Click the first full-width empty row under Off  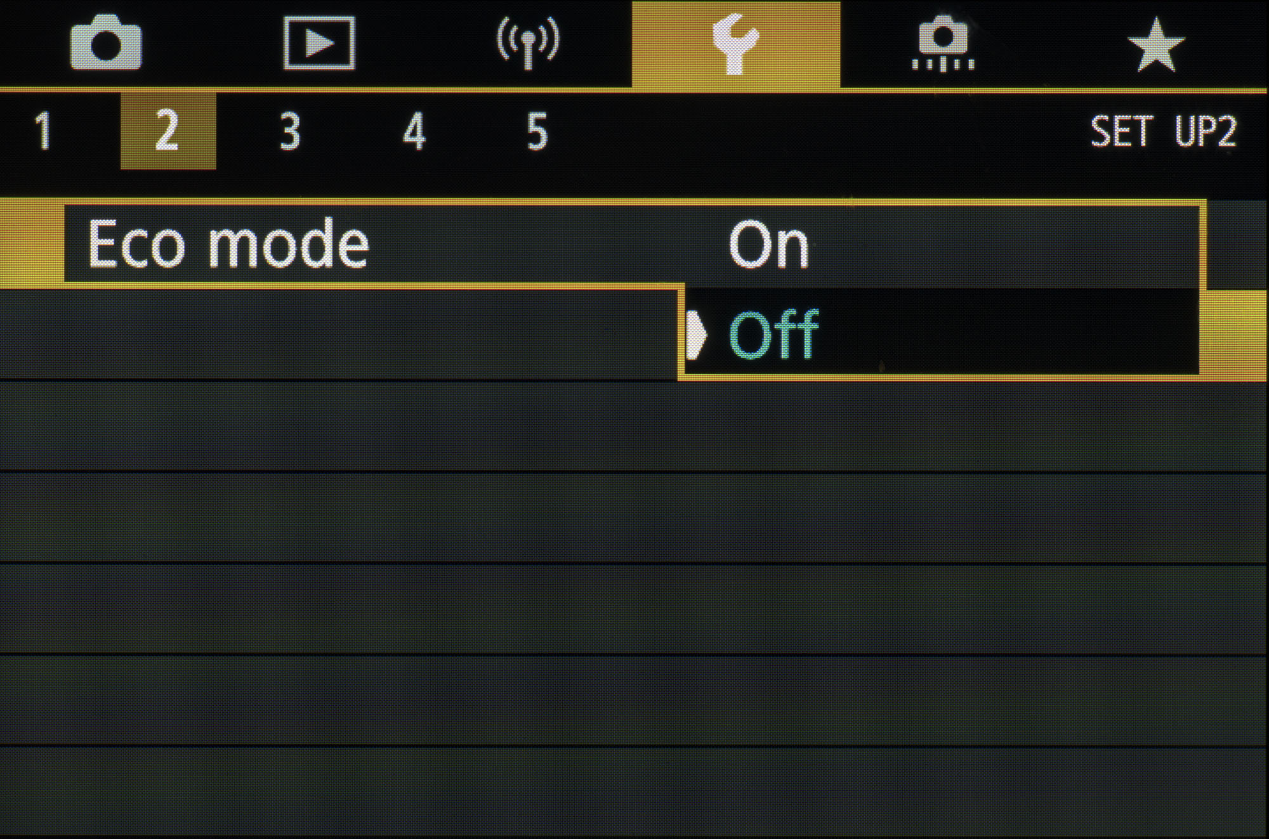(634, 426)
